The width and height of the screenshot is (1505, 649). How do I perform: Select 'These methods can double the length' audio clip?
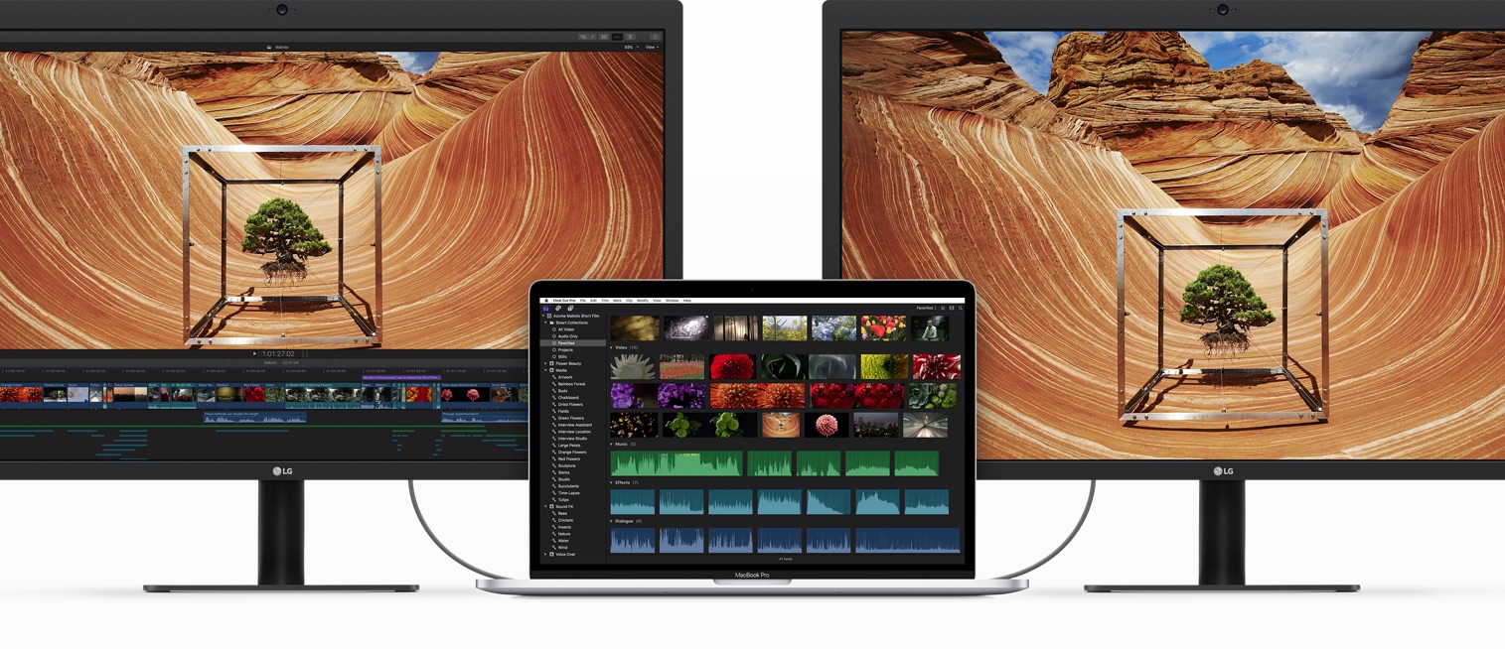pos(254,418)
